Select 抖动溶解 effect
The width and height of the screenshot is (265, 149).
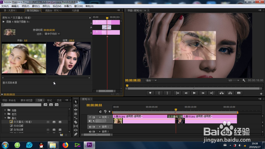point(19,126)
